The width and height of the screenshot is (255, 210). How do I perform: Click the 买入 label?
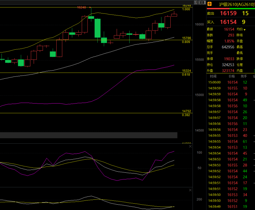click(210, 22)
